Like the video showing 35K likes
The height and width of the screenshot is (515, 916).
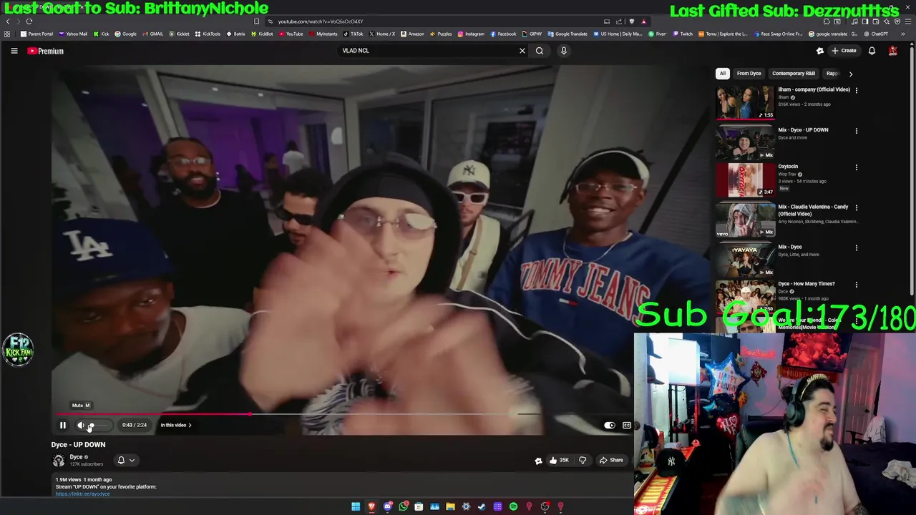[558, 460]
